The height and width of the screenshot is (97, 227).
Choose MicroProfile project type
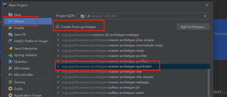tap(28, 75)
